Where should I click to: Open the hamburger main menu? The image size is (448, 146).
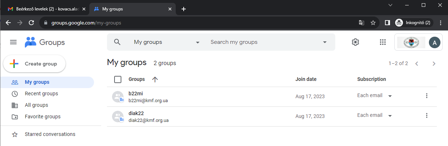click(x=13, y=42)
